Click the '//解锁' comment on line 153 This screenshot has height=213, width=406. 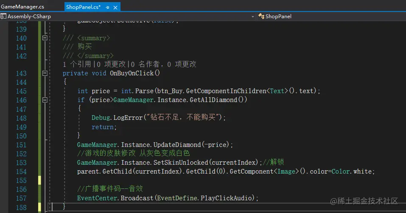click(273, 162)
